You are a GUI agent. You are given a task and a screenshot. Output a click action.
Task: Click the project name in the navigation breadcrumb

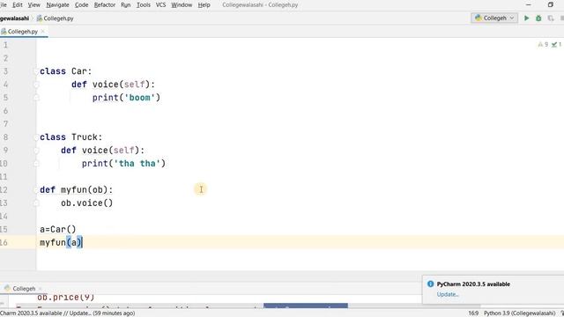[14, 18]
